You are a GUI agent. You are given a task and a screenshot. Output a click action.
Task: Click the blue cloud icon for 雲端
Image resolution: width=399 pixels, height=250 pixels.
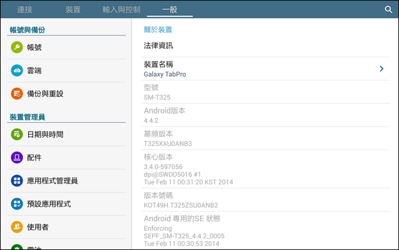pos(17,70)
